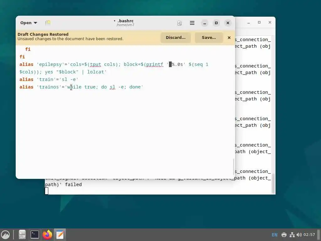Place cursor on 'lolcat' in the editor
The image size is (321, 241).
pos(96,72)
